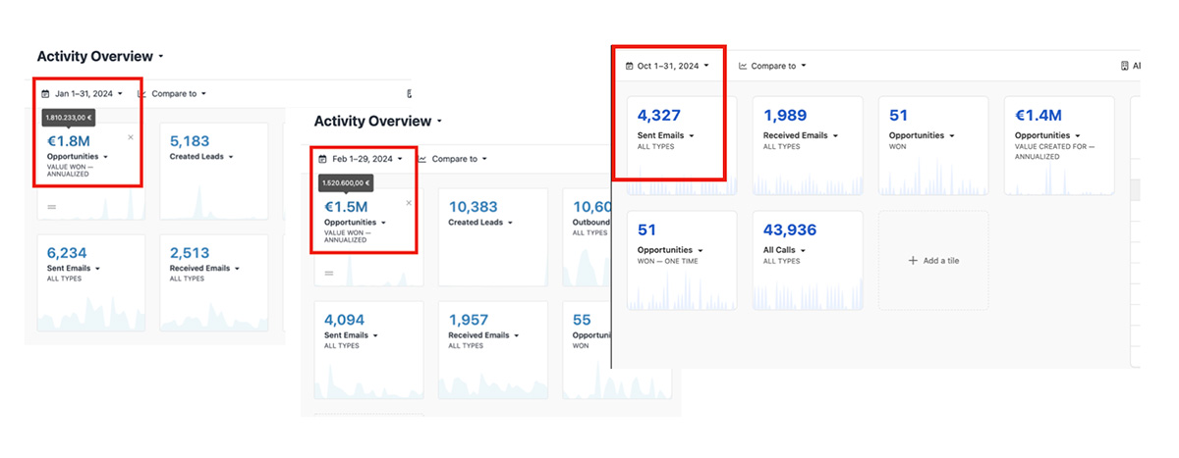Remove the €1.8M Opportunities tile with X

click(x=131, y=138)
